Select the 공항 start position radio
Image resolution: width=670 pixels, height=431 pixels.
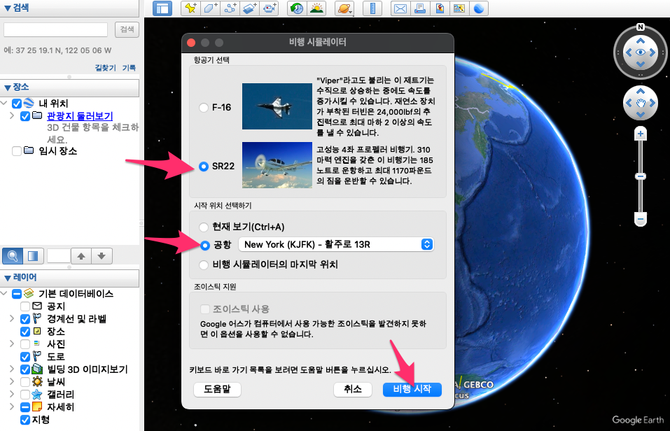click(205, 245)
